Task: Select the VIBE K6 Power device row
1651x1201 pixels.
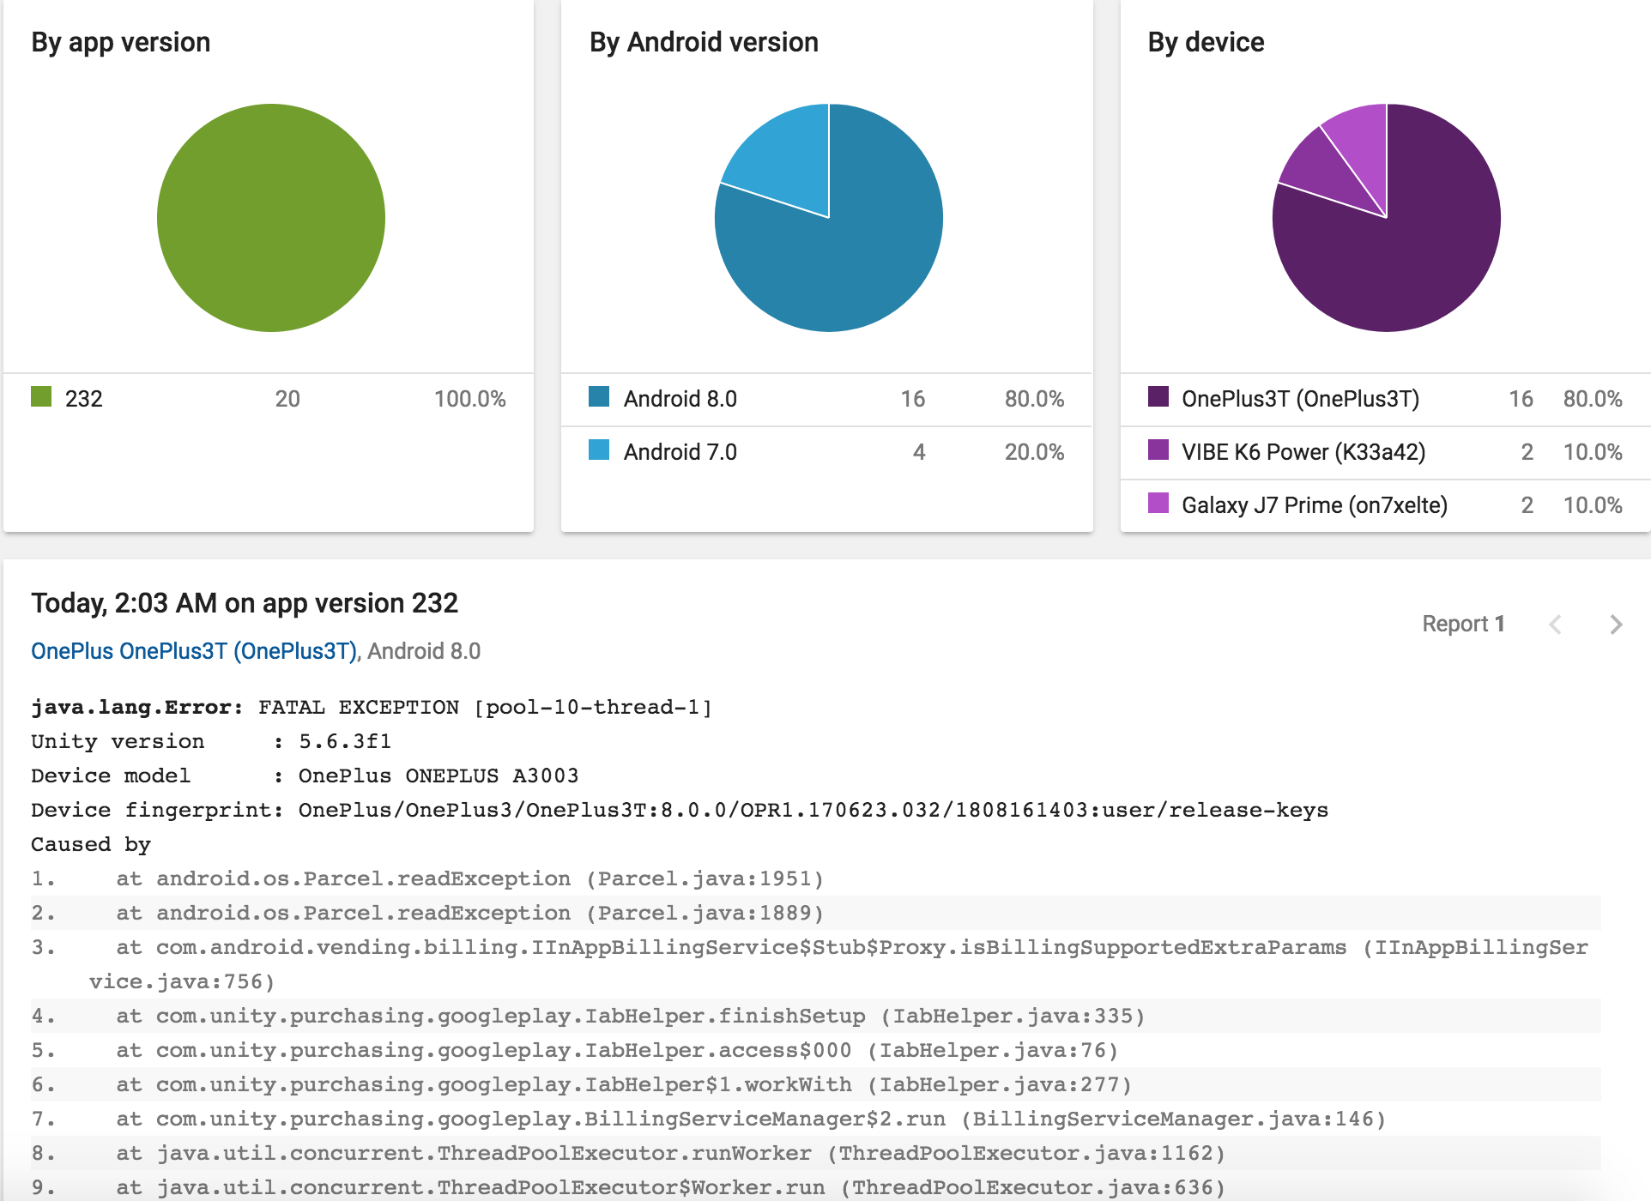Action: [1385, 452]
